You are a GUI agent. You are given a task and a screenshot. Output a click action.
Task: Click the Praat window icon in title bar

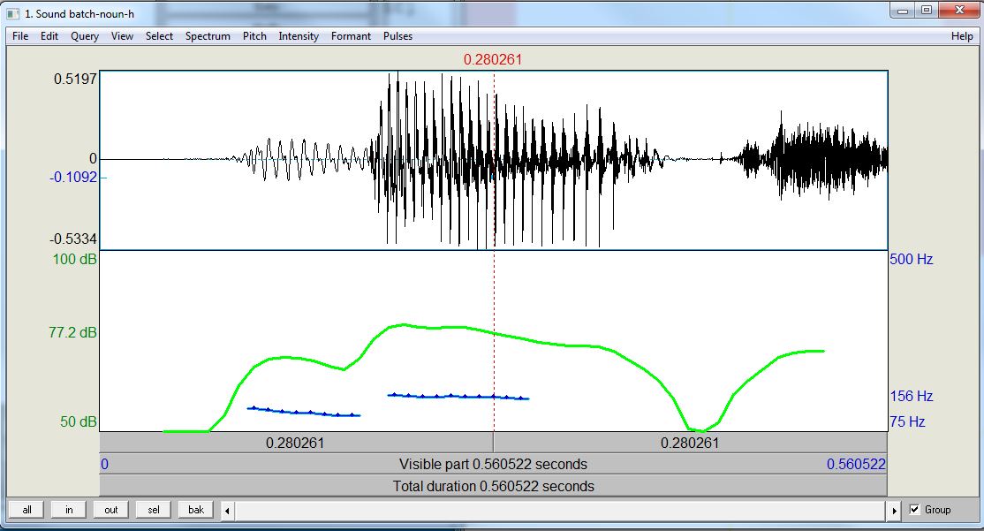click(13, 14)
